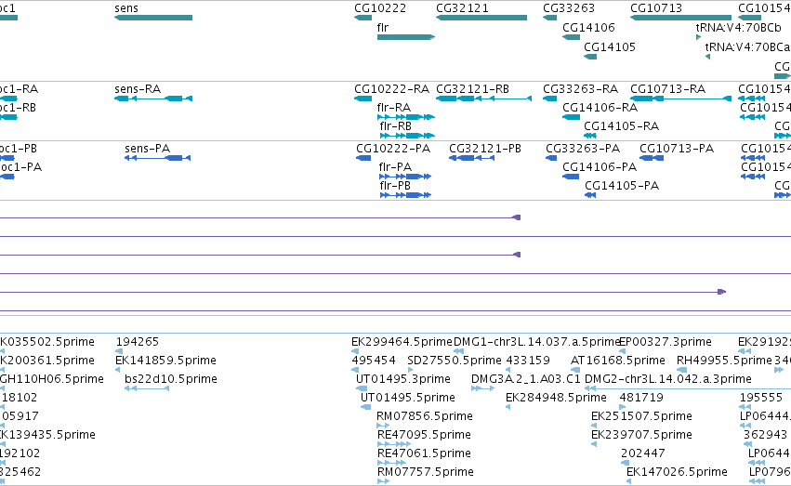The width and height of the screenshot is (791, 486).
Task: Click the UT01495.3prime label
Action: click(403, 379)
